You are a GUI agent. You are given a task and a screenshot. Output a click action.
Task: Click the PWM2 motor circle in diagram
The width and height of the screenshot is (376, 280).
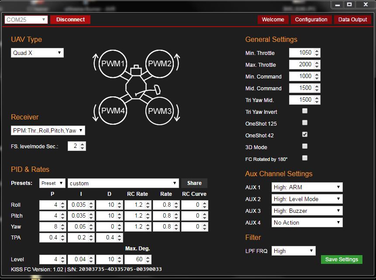tap(160, 64)
